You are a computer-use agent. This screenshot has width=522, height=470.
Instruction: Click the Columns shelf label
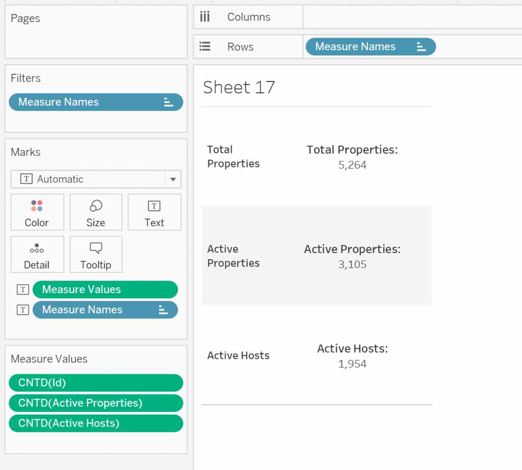point(249,17)
